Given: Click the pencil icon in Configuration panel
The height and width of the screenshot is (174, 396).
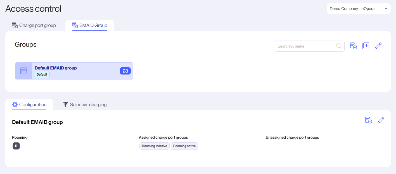Looking at the screenshot, I should tap(381, 120).
